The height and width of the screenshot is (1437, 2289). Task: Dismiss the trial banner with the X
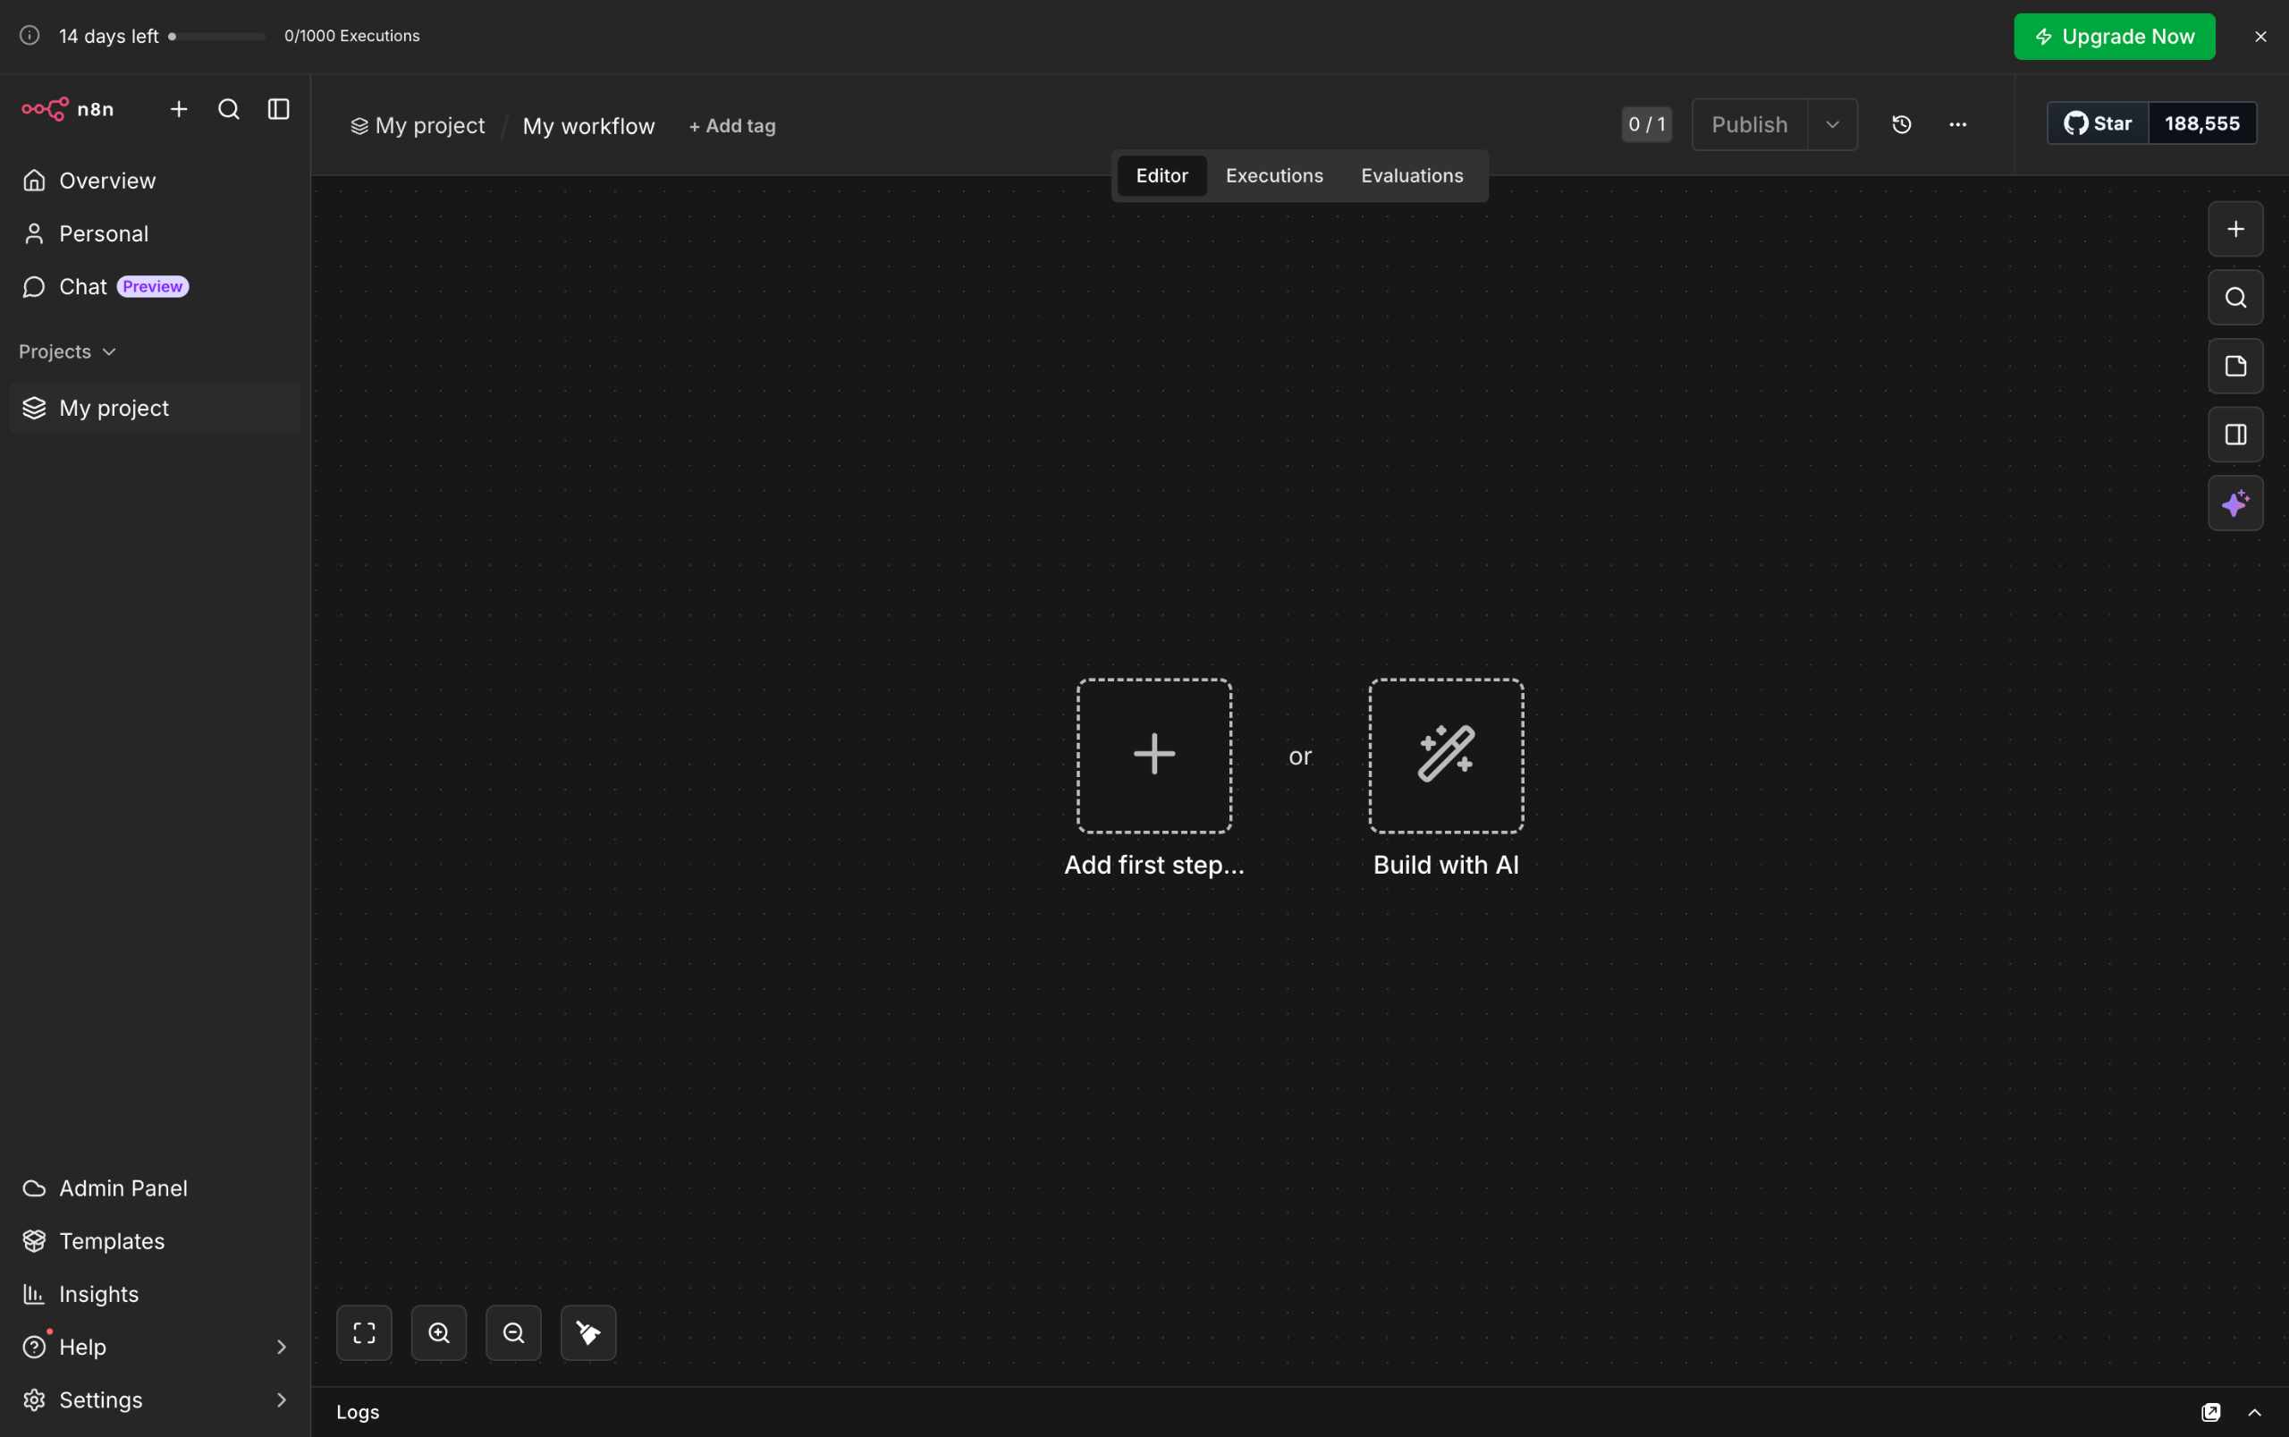pyautogui.click(x=2260, y=36)
